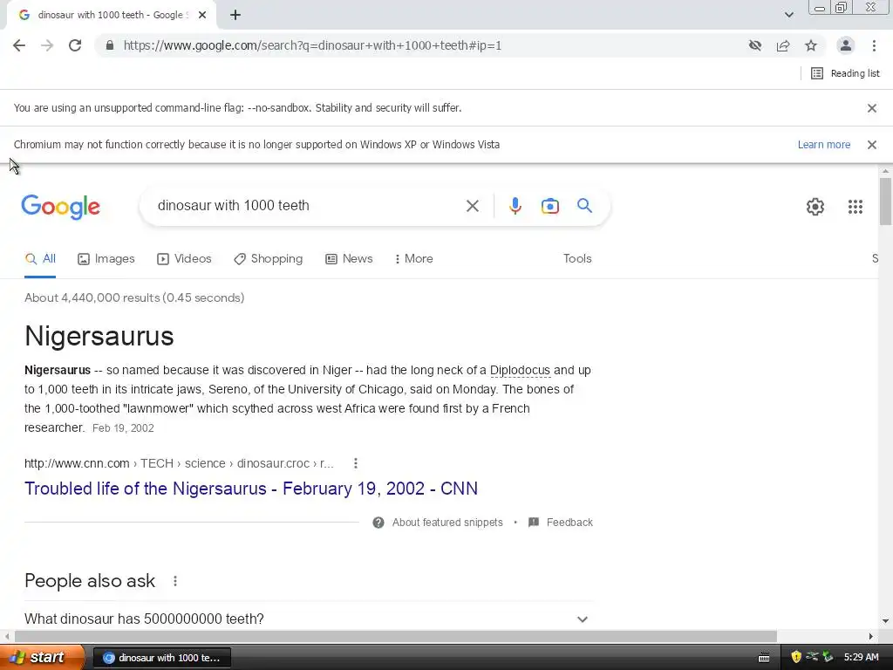Select the All results tab
The height and width of the screenshot is (670, 893).
click(40, 259)
